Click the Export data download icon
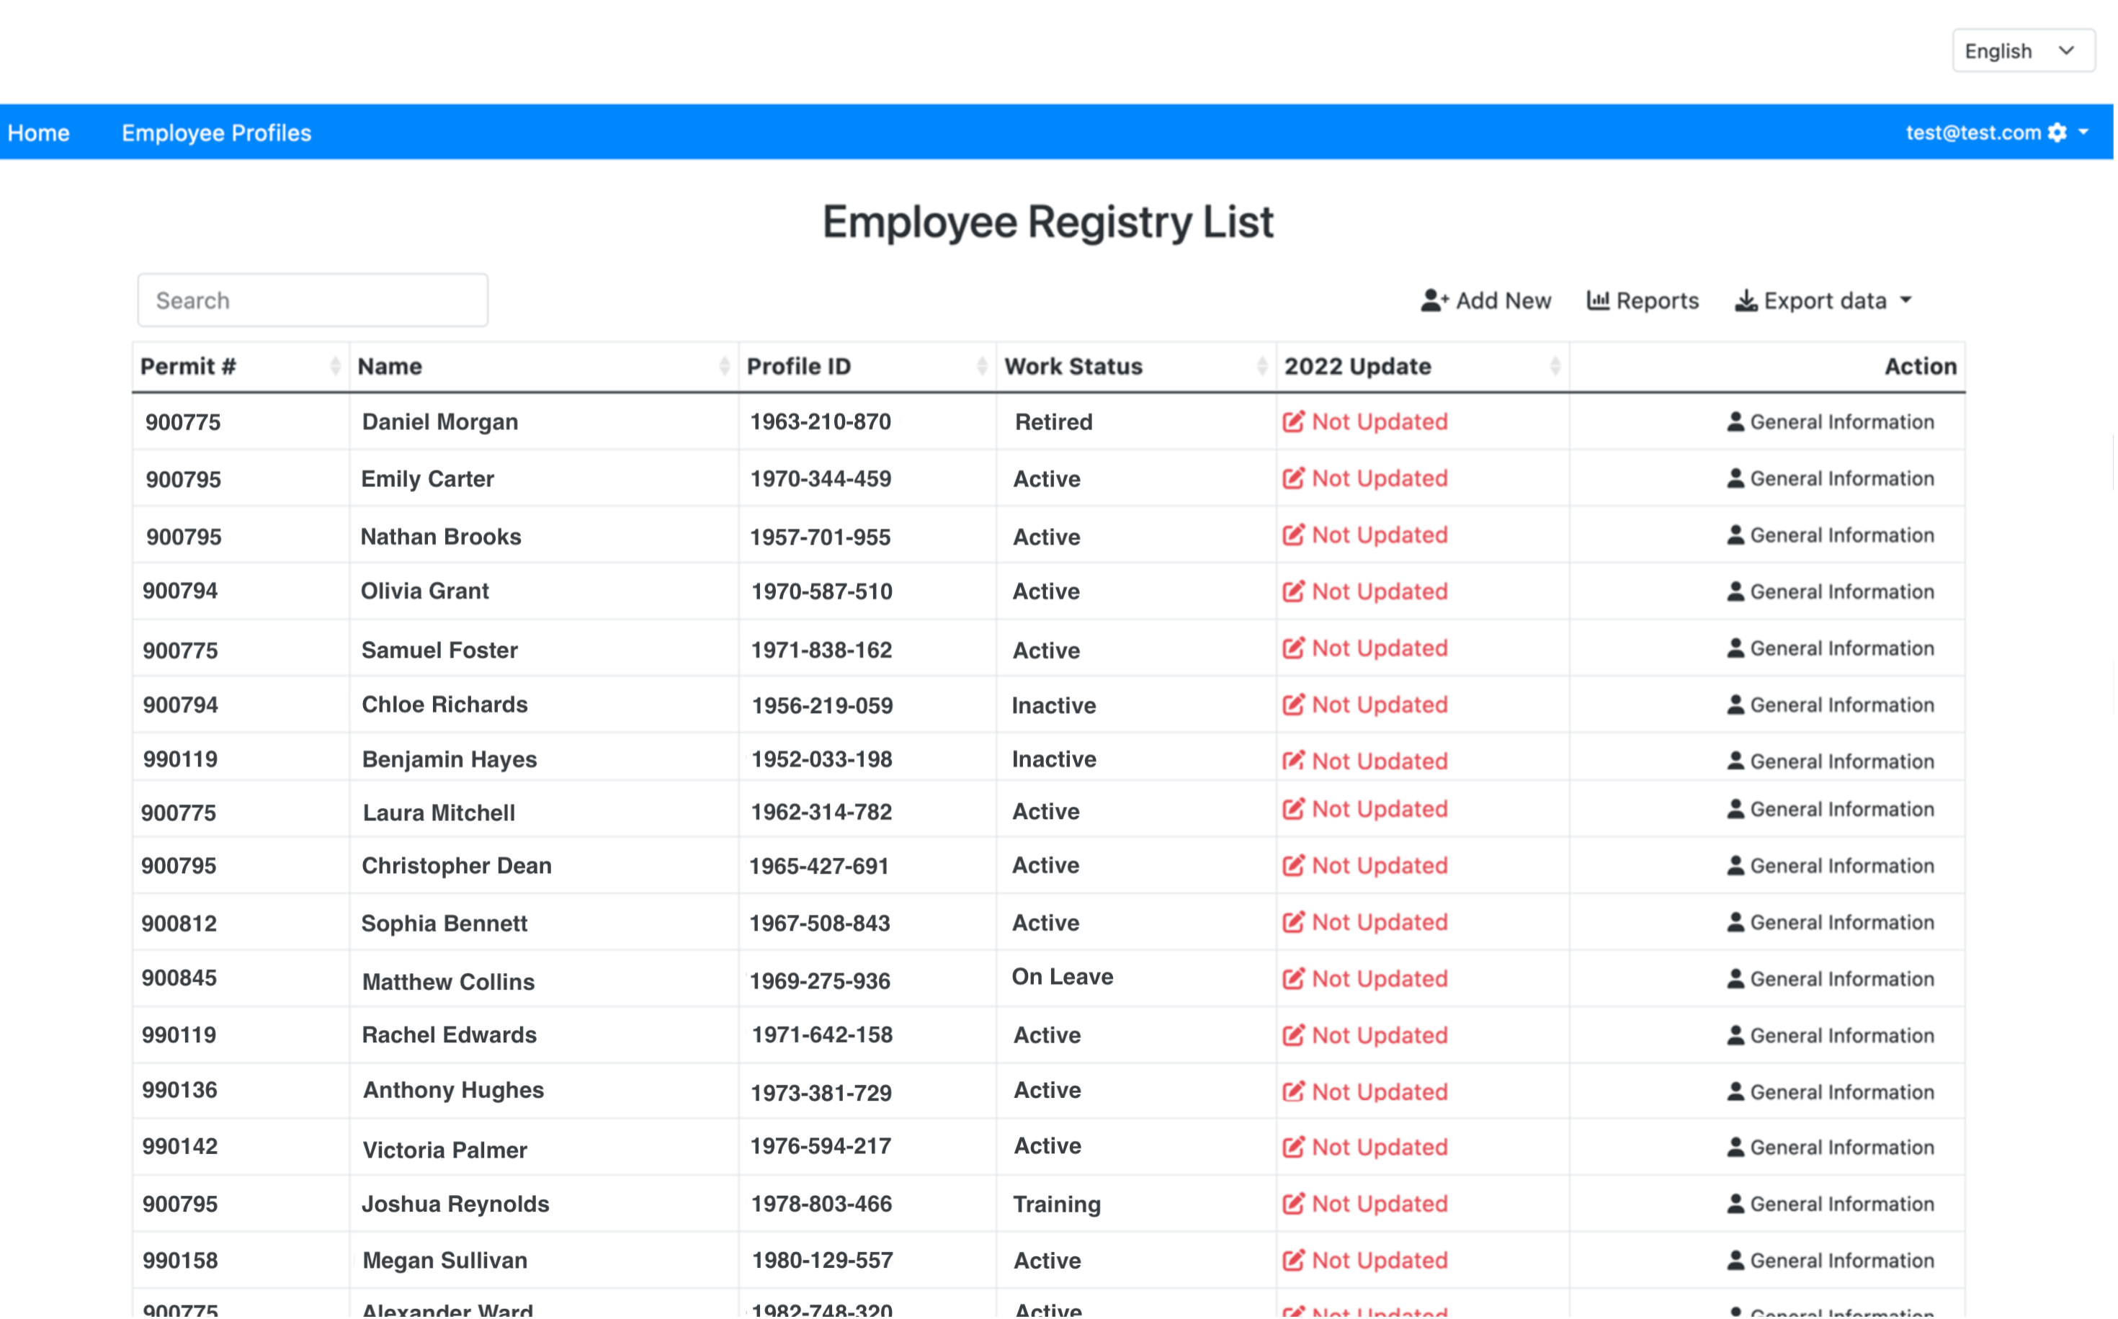Image resolution: width=2118 pixels, height=1319 pixels. (x=1746, y=301)
